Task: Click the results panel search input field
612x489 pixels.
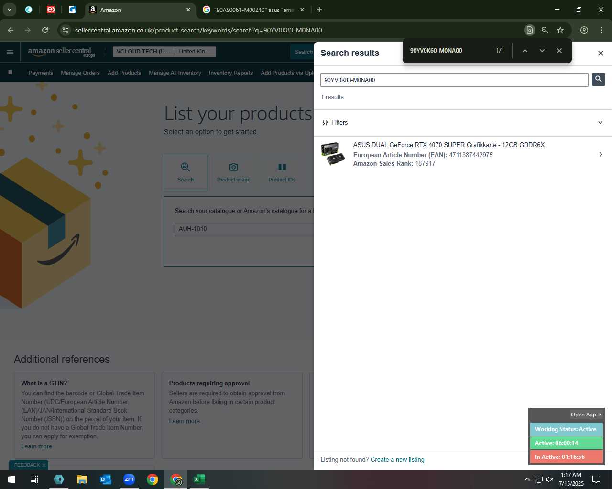Action: click(x=454, y=80)
